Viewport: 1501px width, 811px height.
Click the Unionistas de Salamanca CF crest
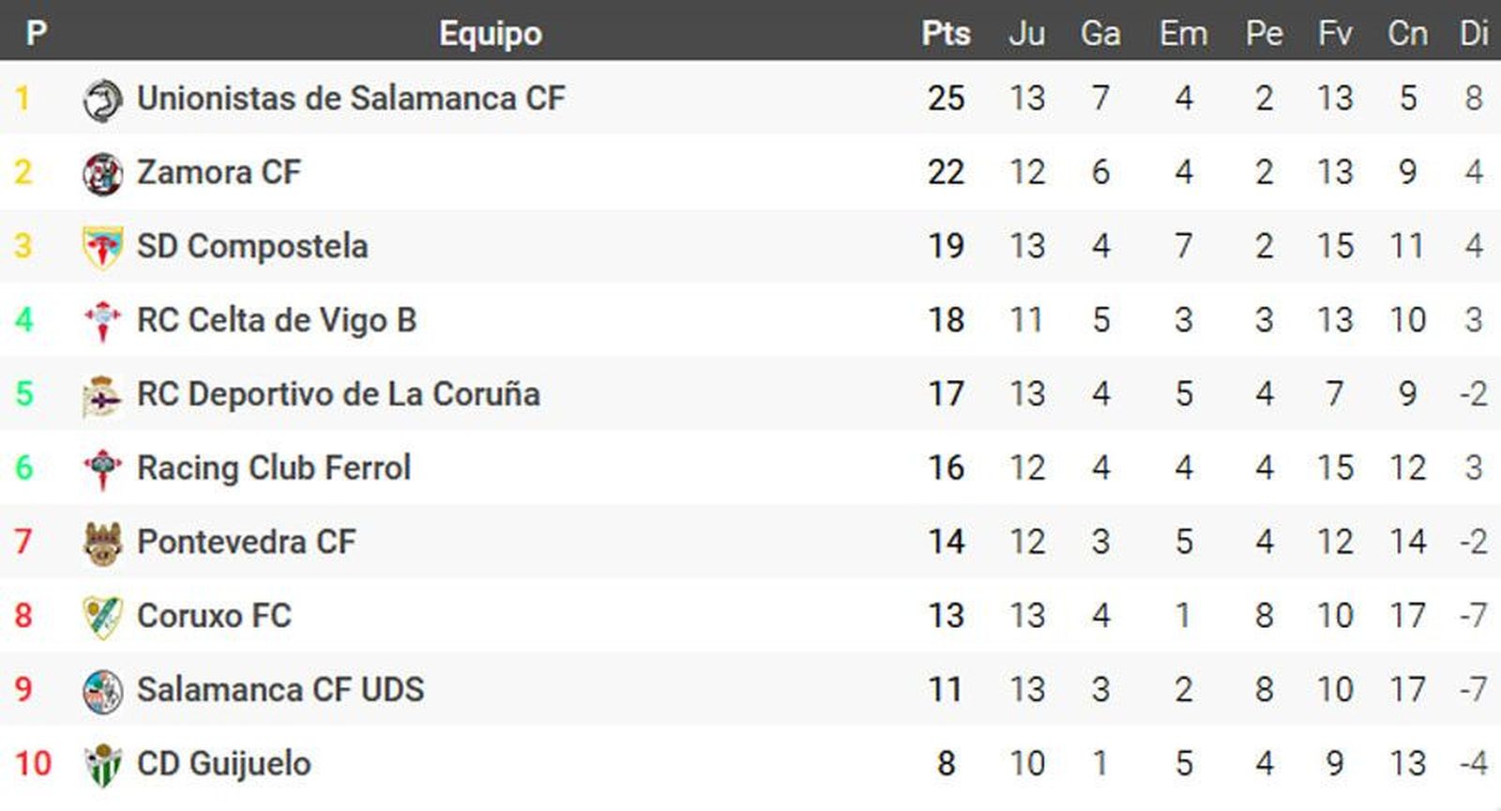(102, 99)
